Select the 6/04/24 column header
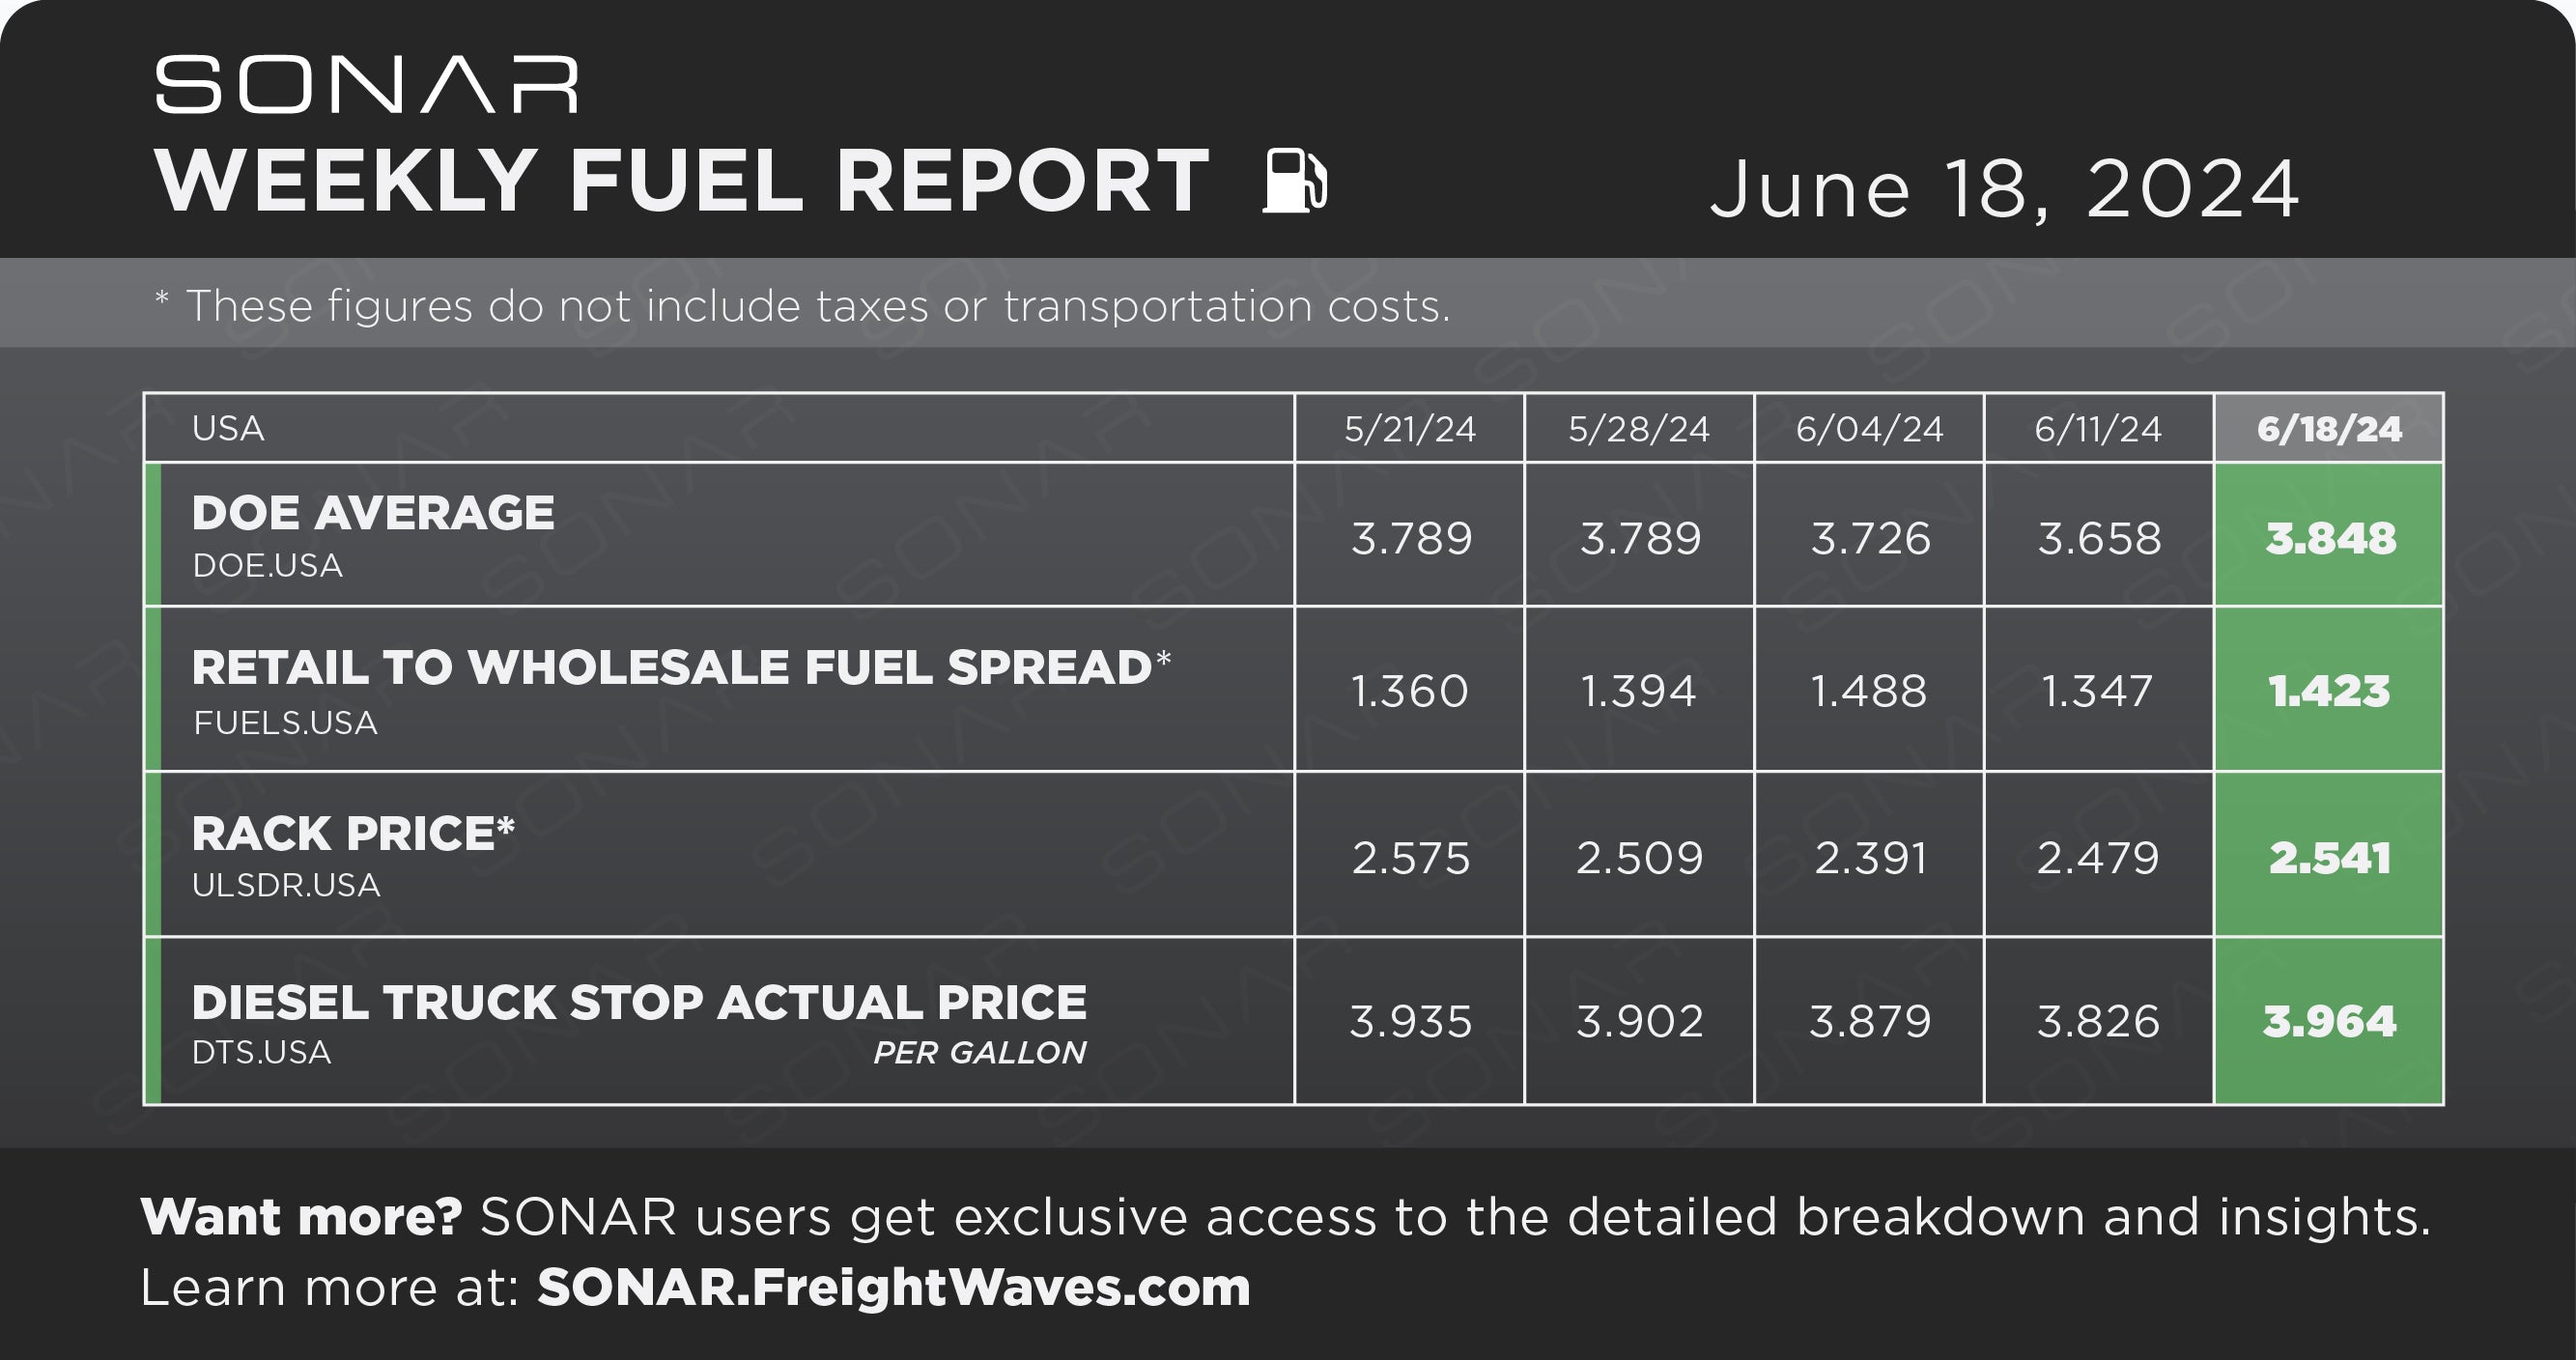Screen dimensions: 2576x1360 1869,429
